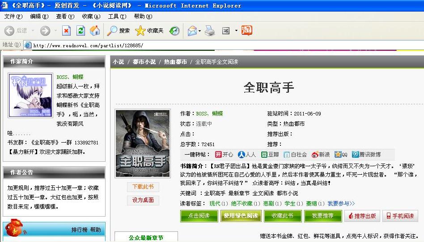Click the Forward arrow icon

(x=45, y=31)
